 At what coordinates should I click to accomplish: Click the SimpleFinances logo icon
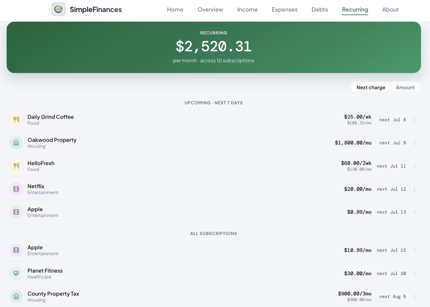click(58, 9)
